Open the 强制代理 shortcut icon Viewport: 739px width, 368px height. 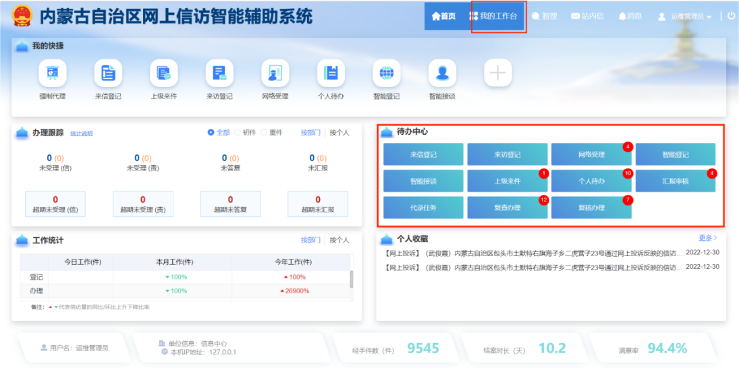tap(52, 73)
